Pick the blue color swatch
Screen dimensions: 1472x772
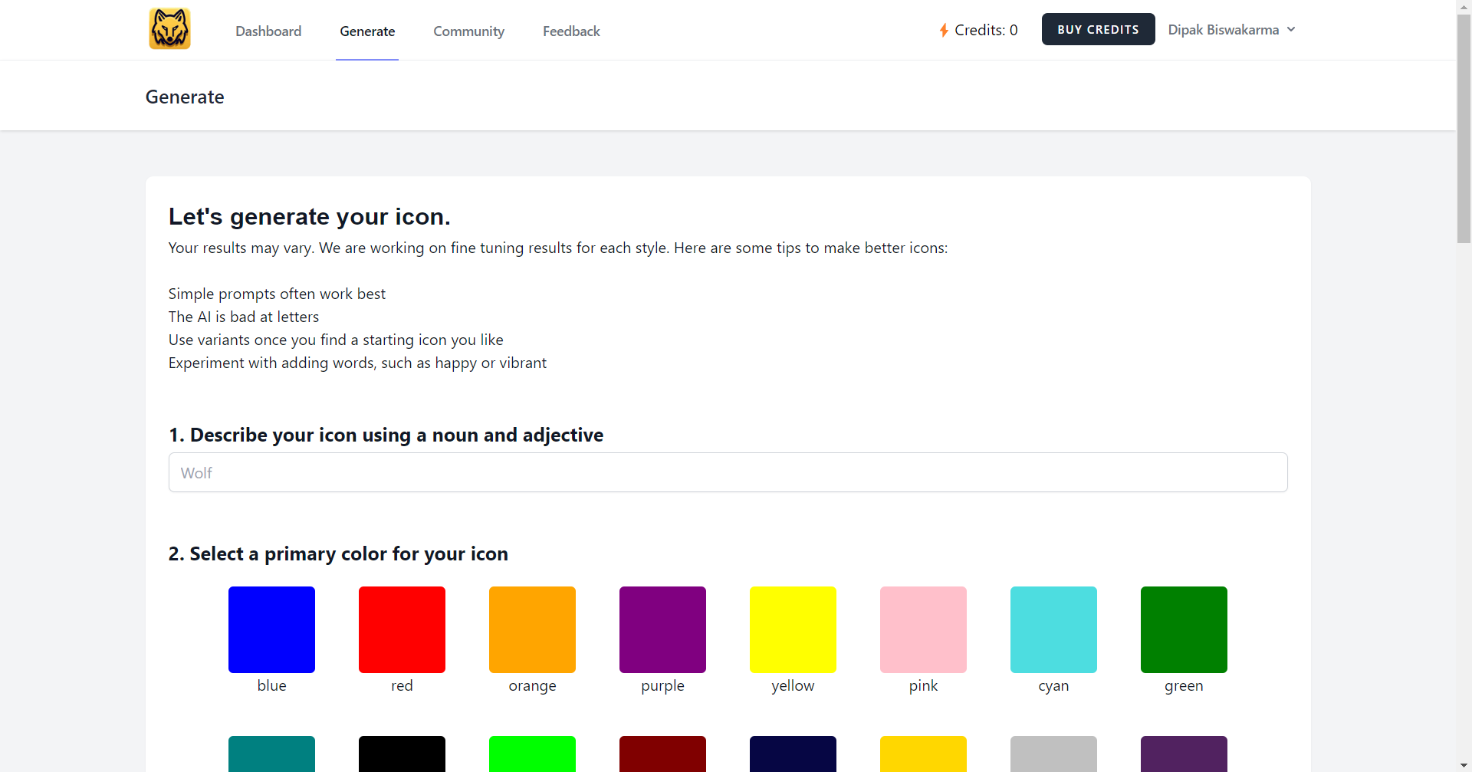[x=271, y=629]
